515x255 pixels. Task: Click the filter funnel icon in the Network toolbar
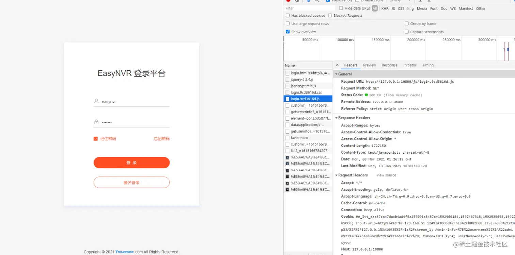point(308,1)
